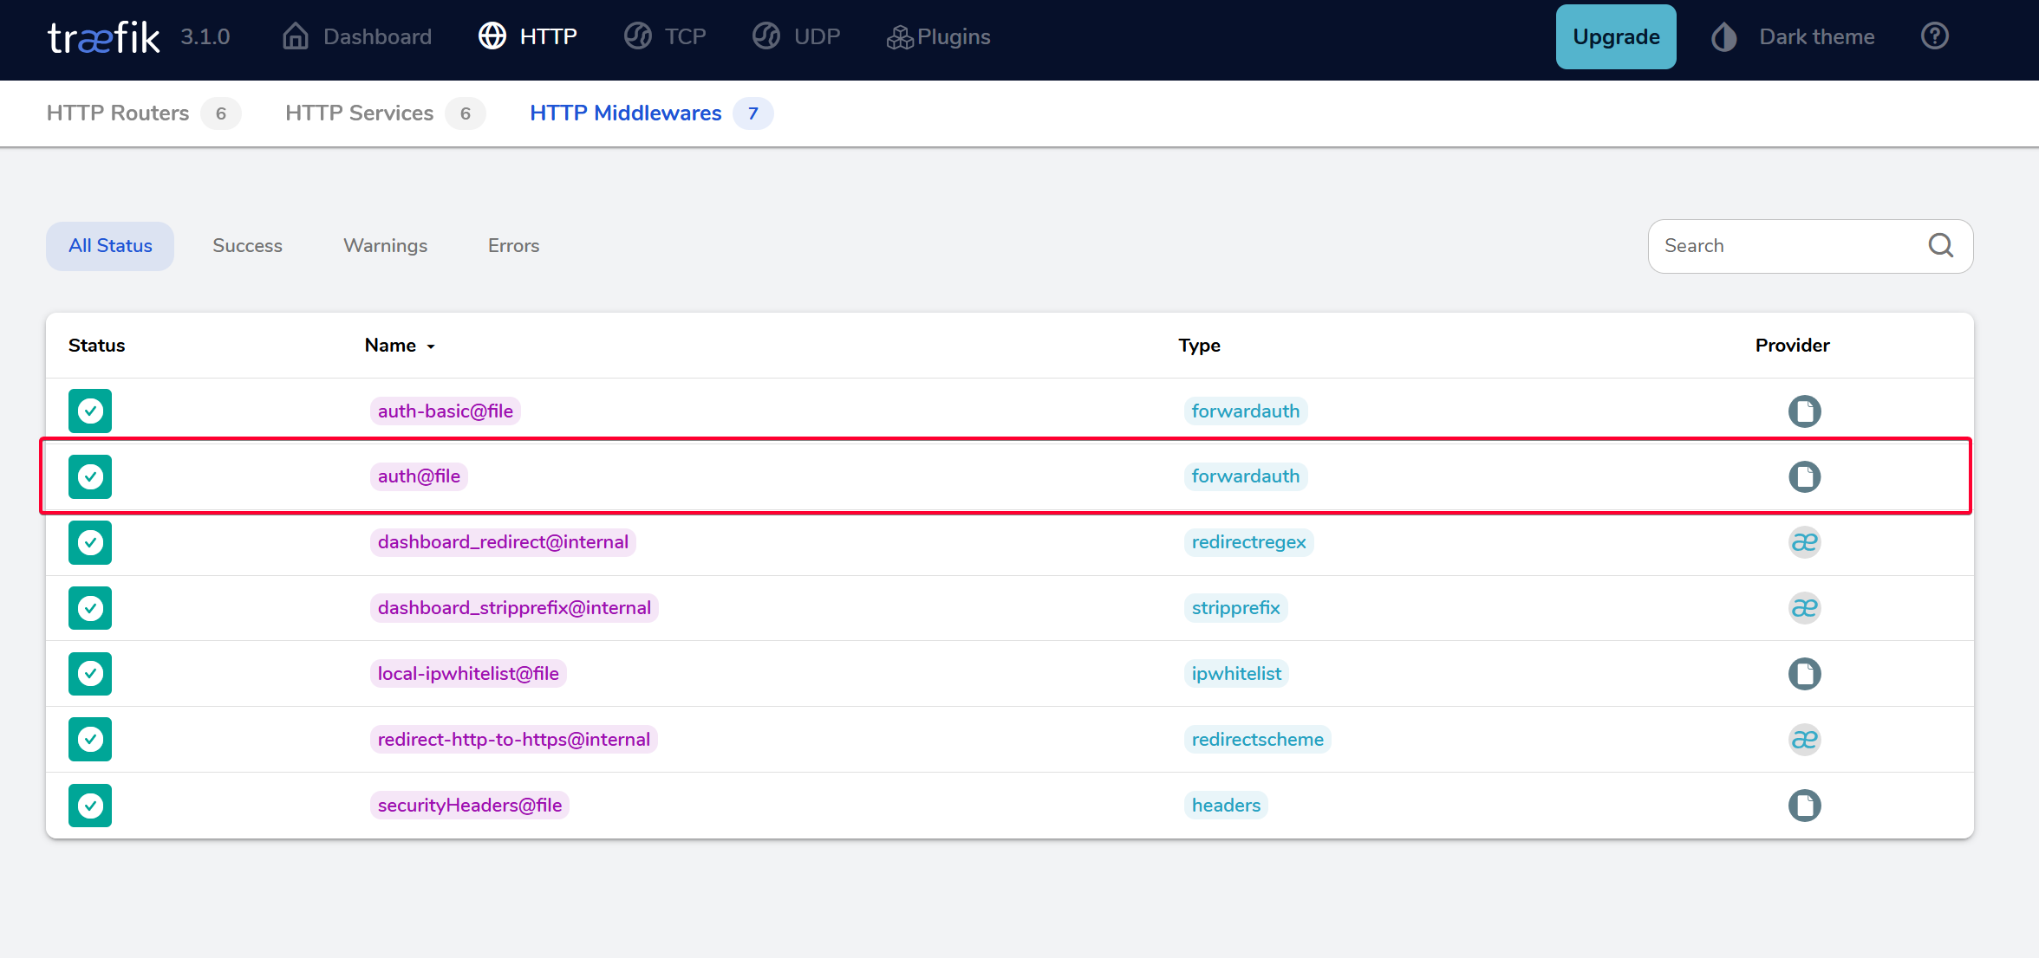Click file provider icon for auth@file

point(1805,476)
